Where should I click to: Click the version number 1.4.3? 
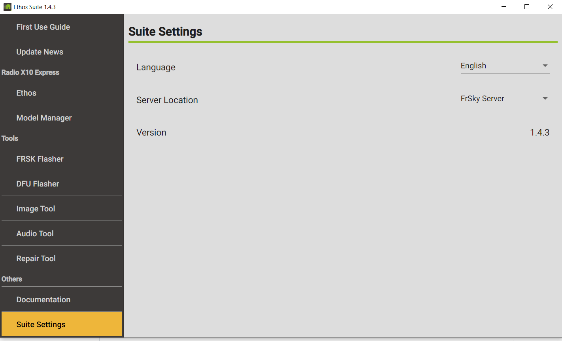[540, 132]
